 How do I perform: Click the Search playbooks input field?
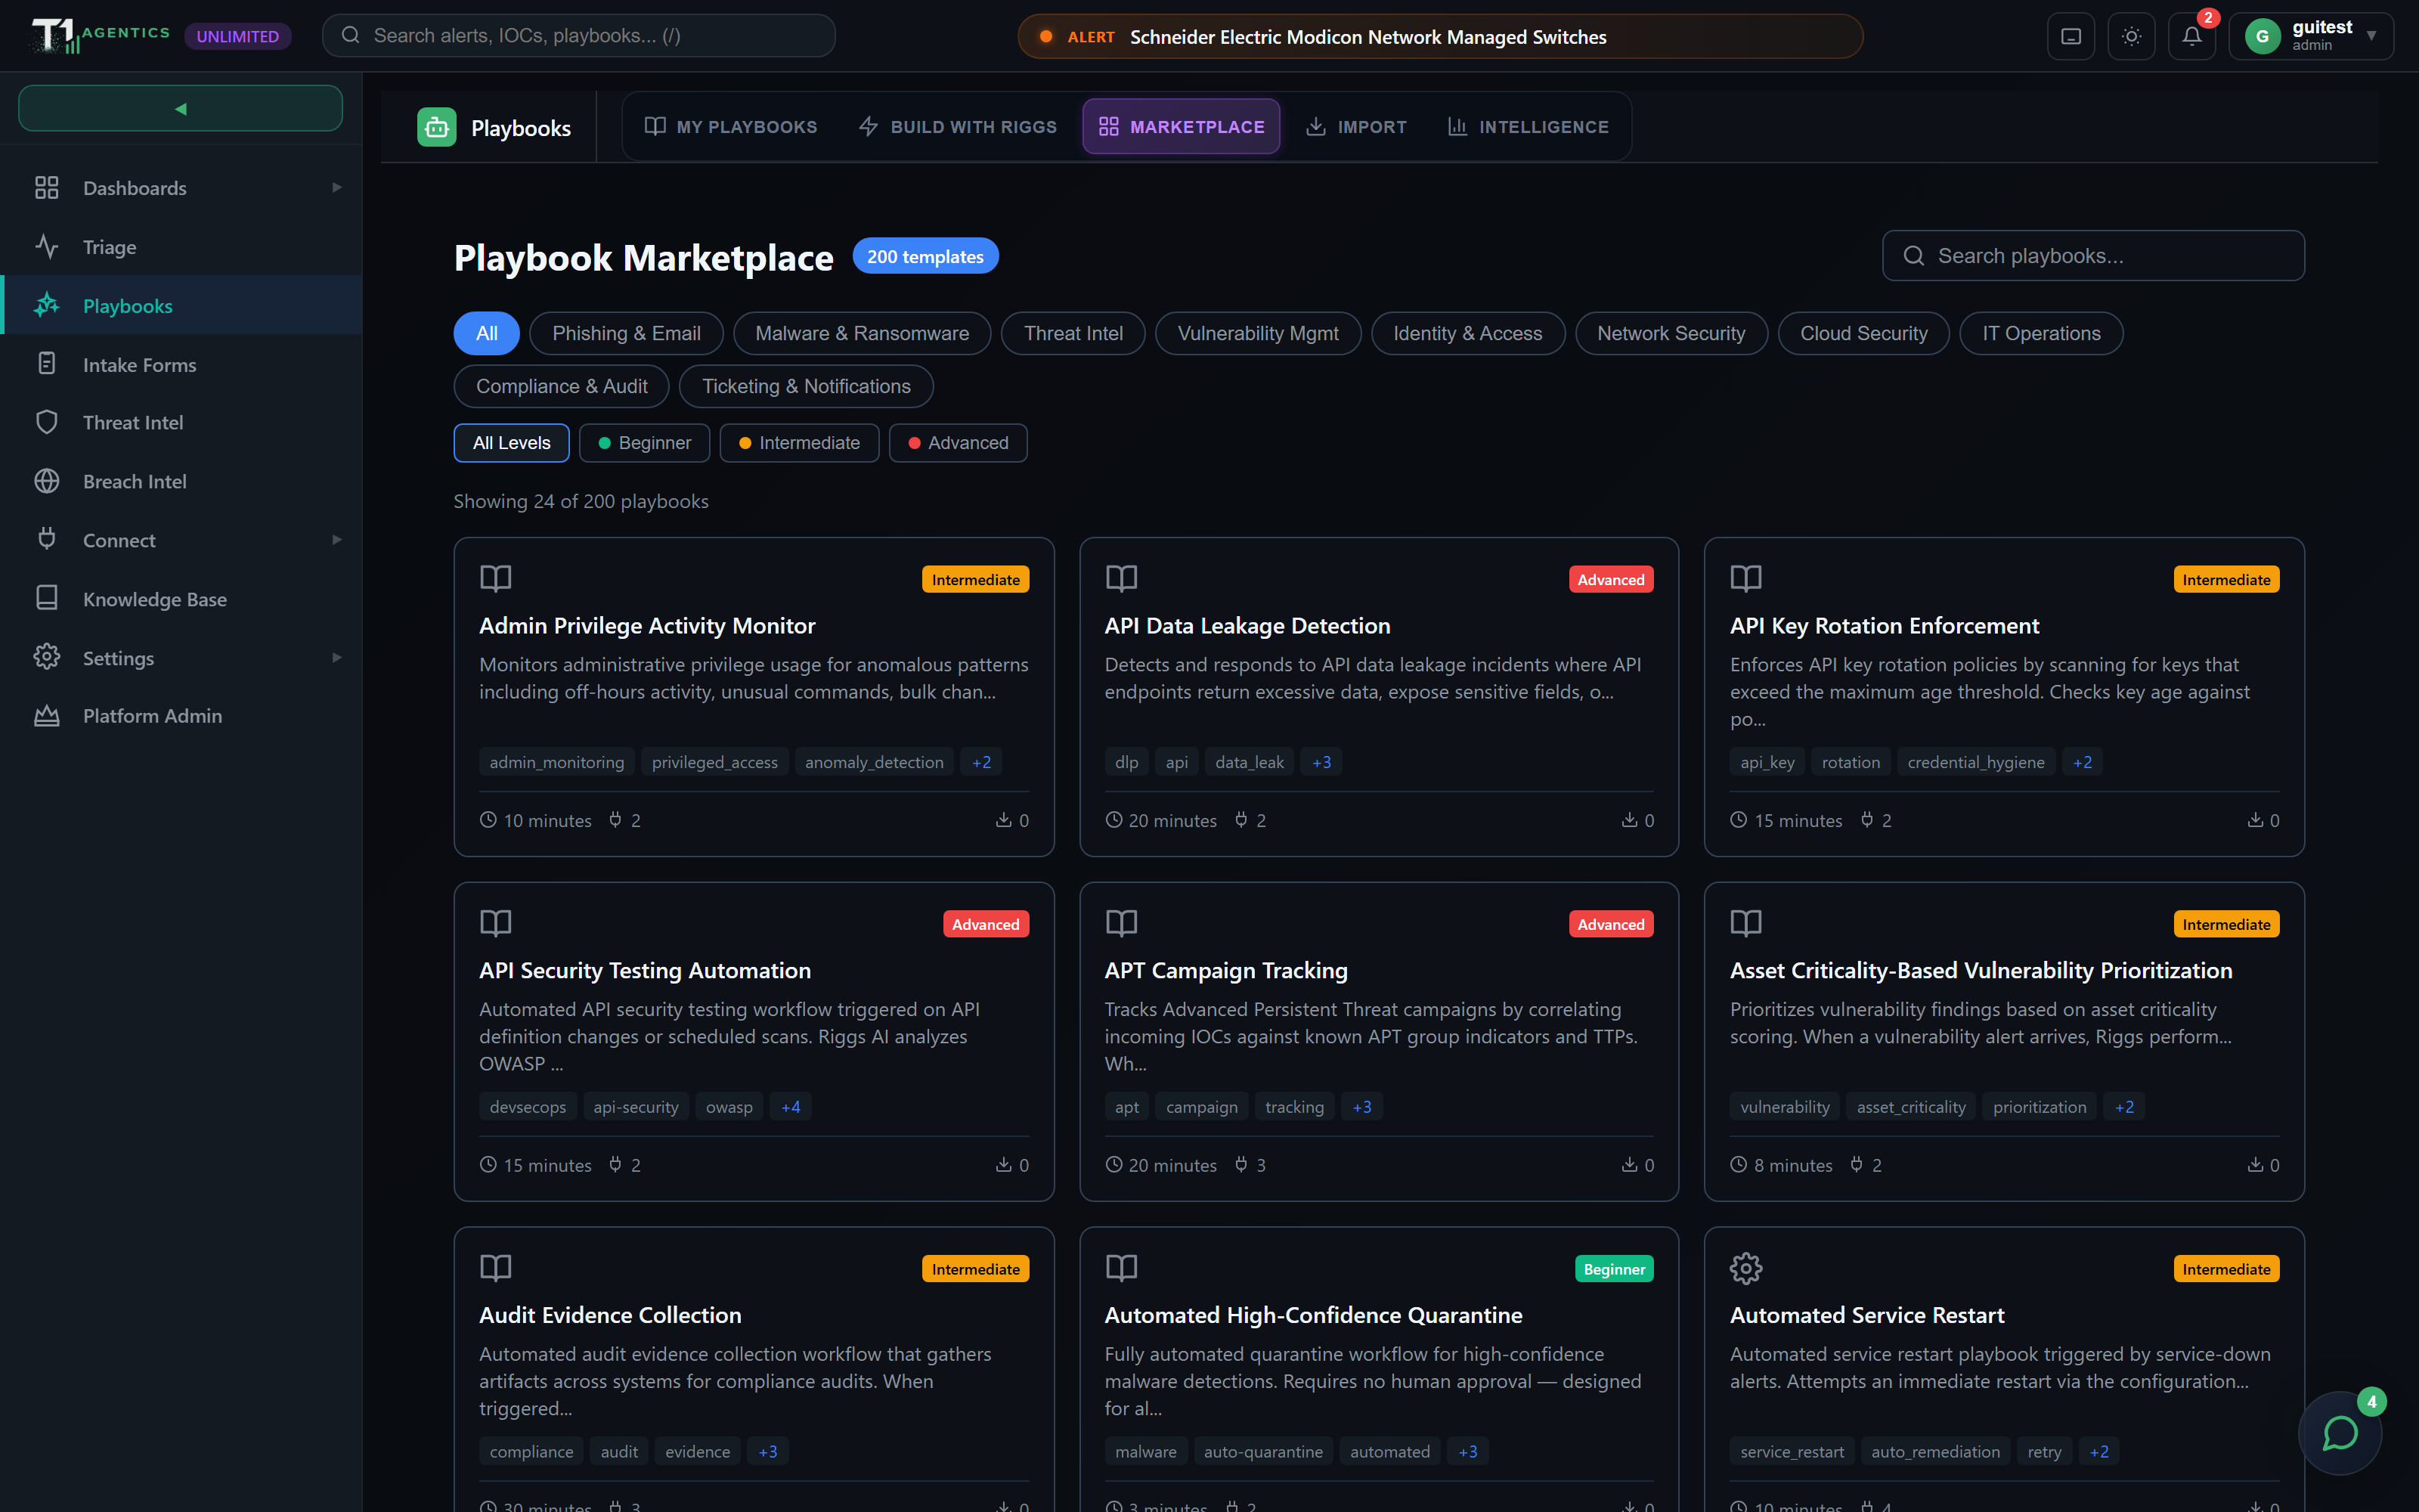tap(2093, 256)
